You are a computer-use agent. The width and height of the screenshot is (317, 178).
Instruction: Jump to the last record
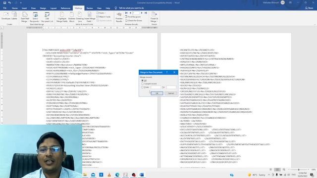point(146,13)
